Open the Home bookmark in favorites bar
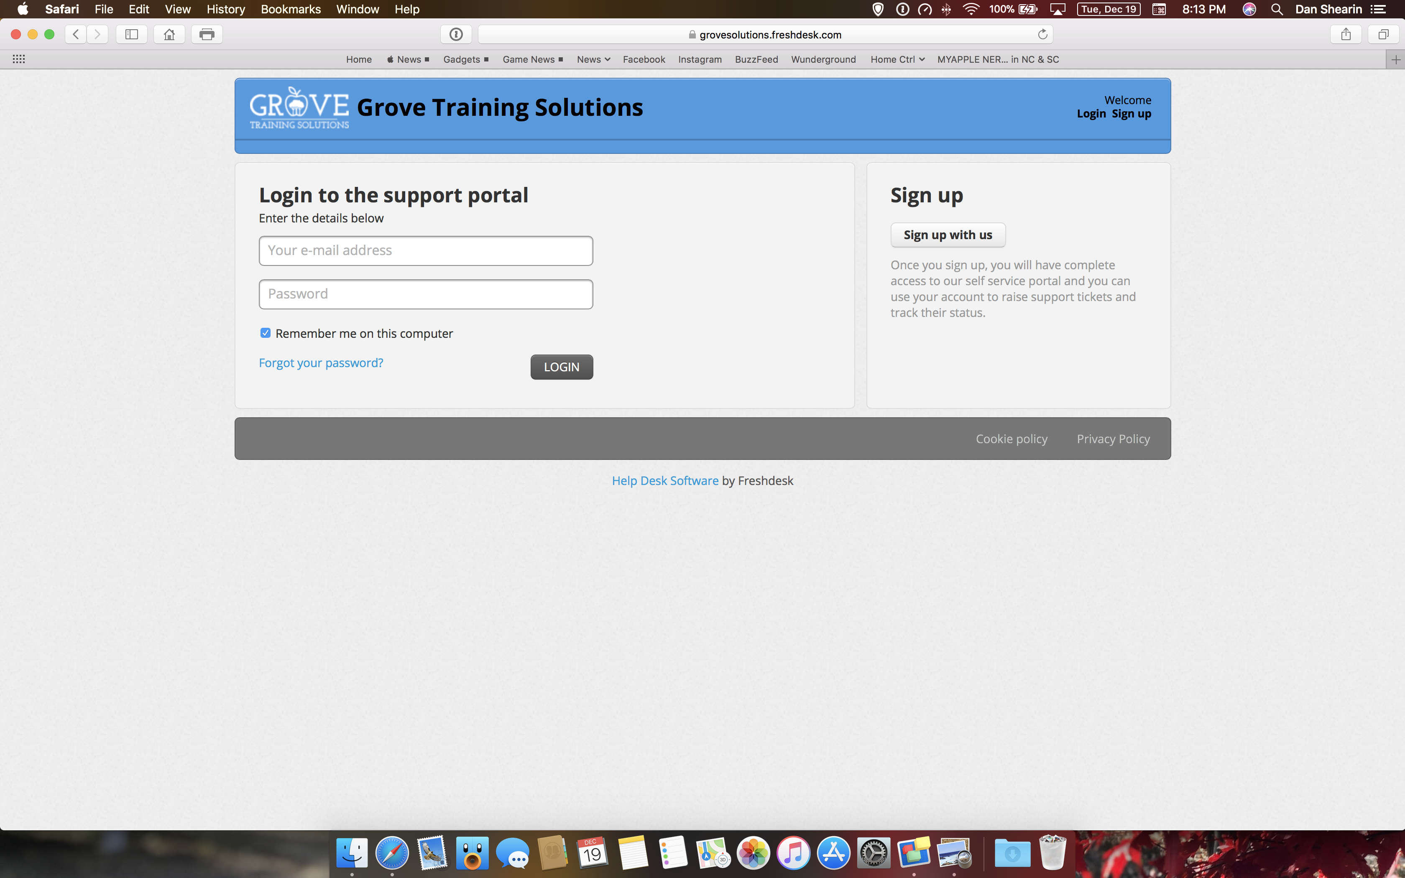 [359, 59]
